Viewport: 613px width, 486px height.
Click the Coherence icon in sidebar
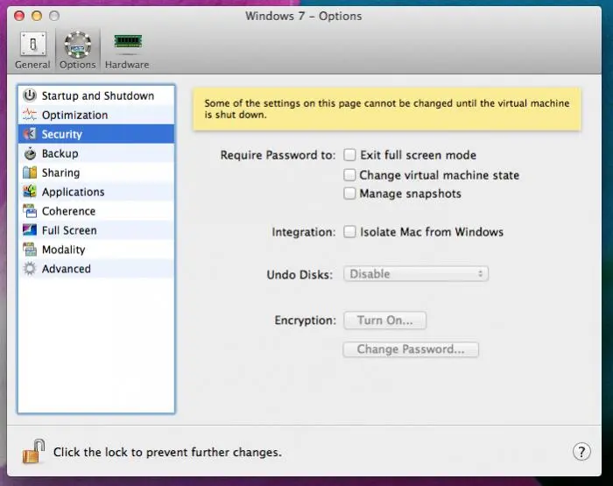(29, 211)
